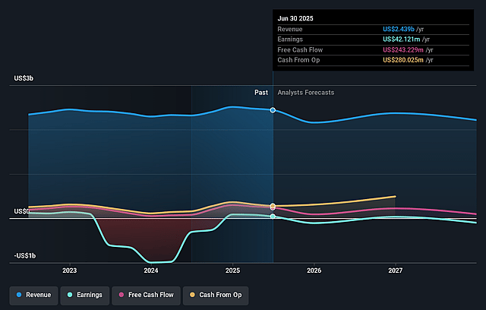
Task: Toggle the Earnings series in legend
Action: pos(85,295)
